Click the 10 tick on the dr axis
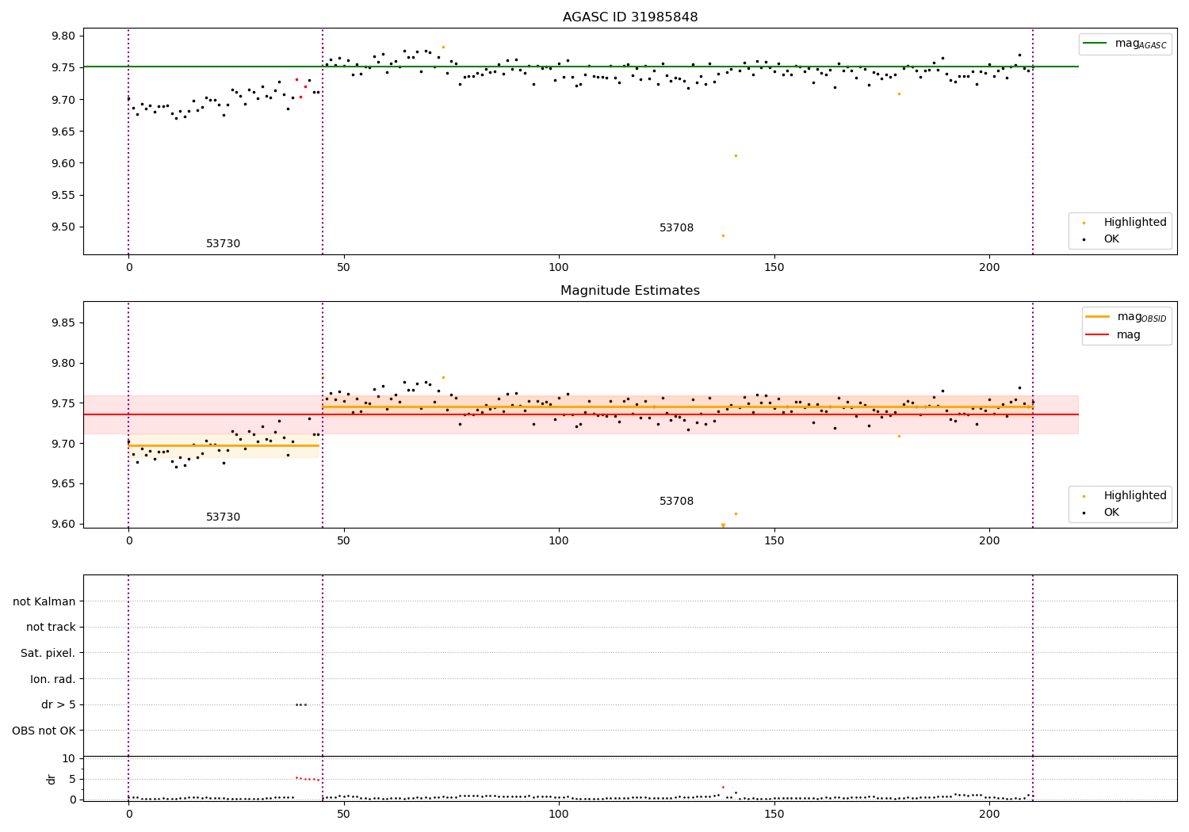The image size is (1189, 832). tap(68, 758)
